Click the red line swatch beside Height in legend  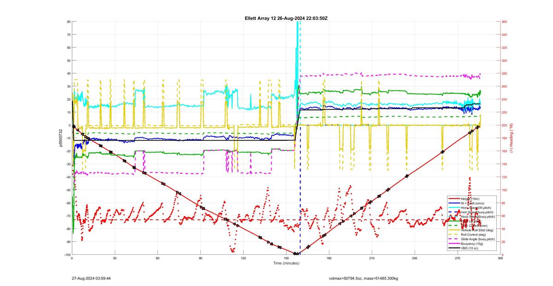[x=454, y=199]
